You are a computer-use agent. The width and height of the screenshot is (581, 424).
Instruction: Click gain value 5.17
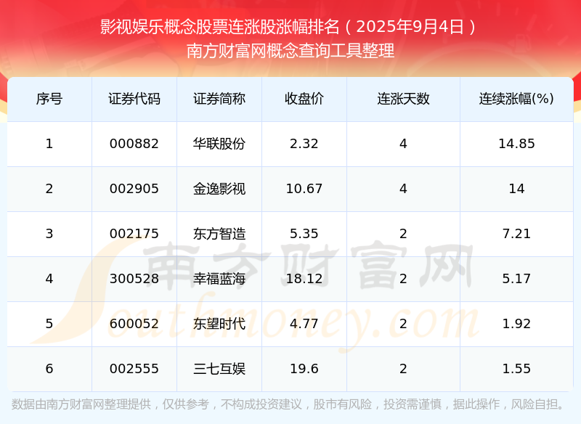pos(516,279)
